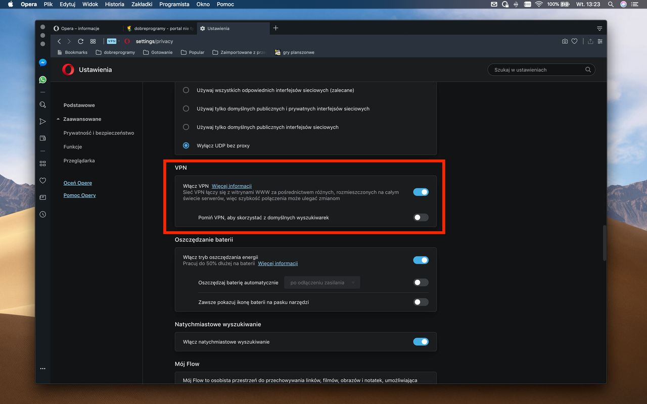The image size is (647, 404).
Task: Click the settings page vertical scrollbar
Action: coord(605,243)
